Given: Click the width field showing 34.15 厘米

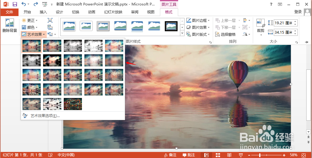Looking at the screenshot, I should (285, 32).
